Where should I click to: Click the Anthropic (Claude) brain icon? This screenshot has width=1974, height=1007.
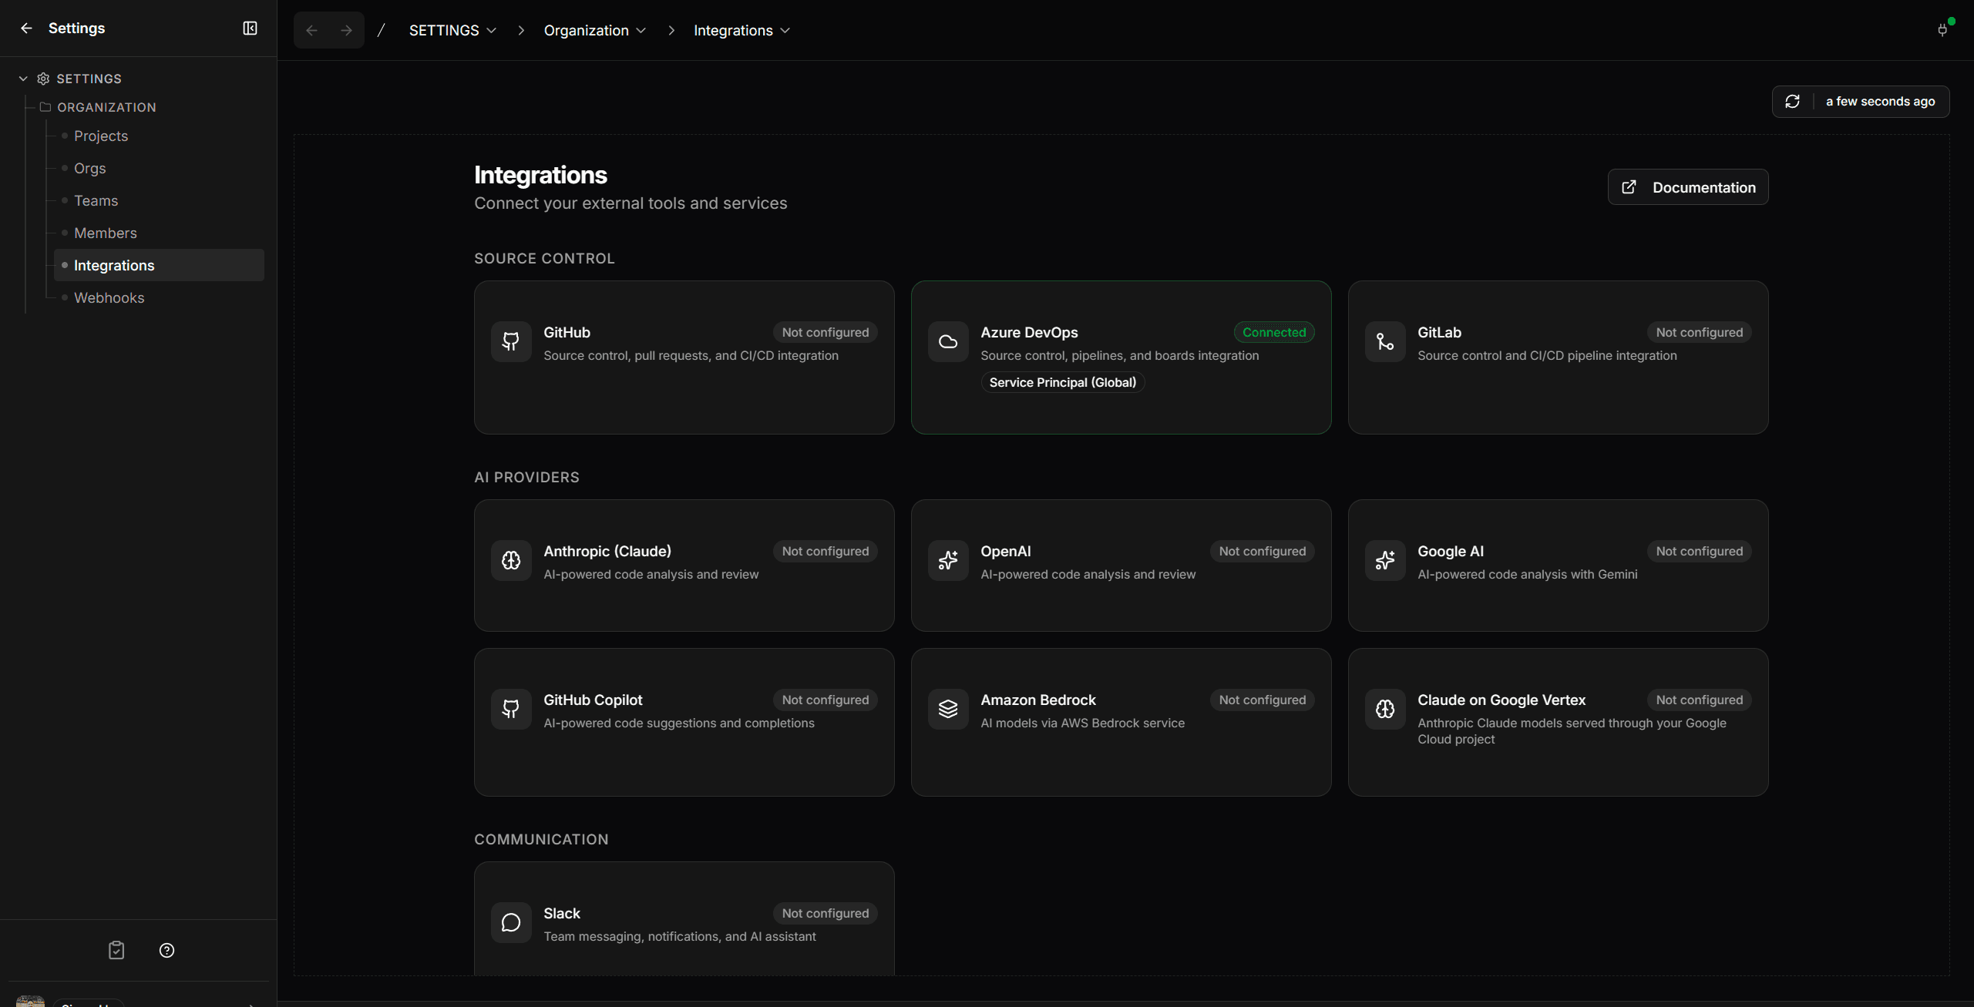pos(511,560)
